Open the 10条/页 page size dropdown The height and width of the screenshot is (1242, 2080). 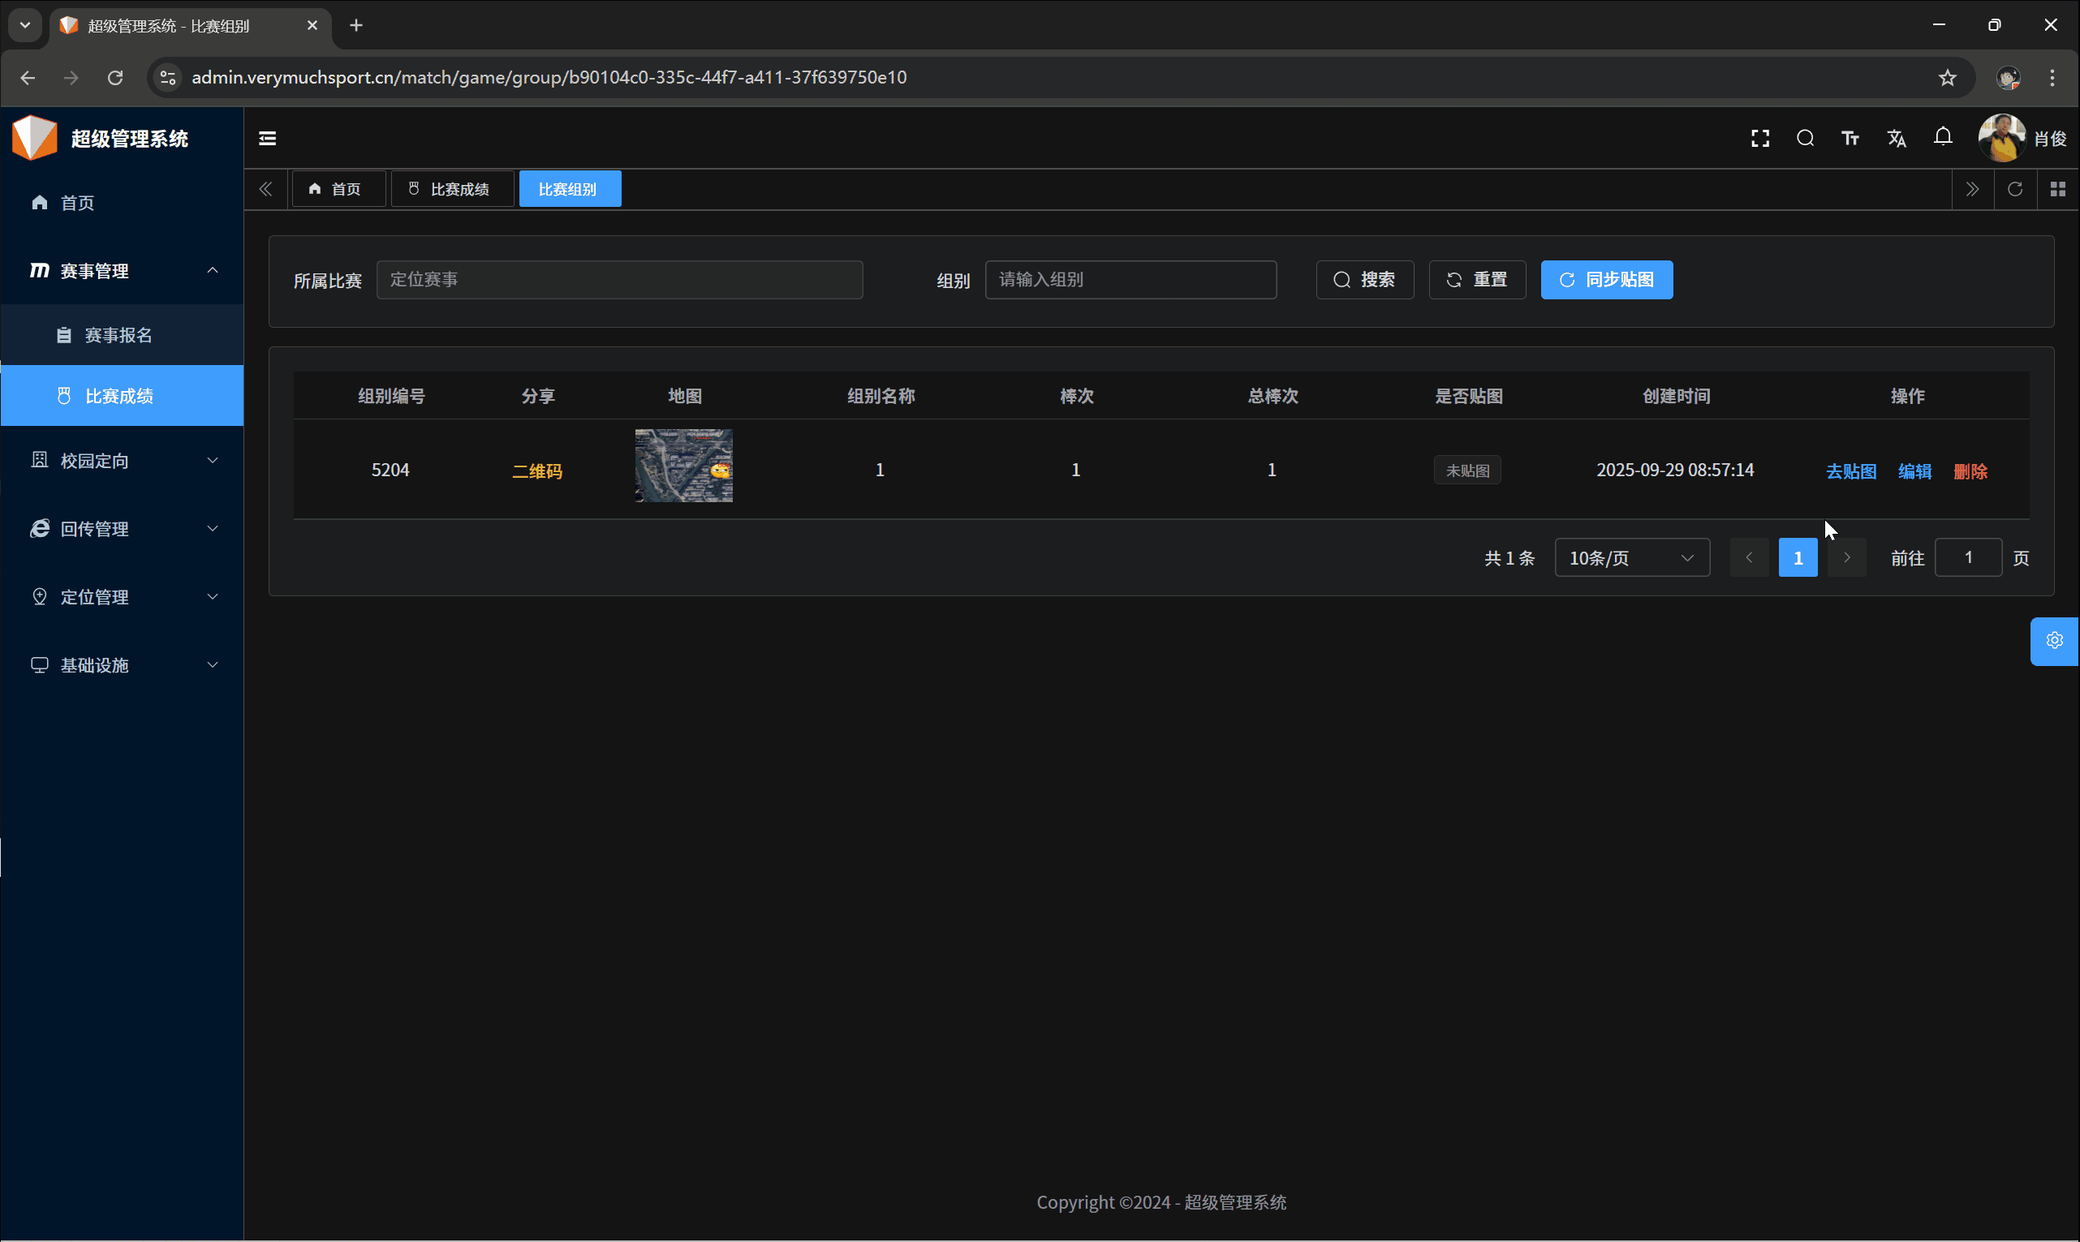coord(1631,558)
